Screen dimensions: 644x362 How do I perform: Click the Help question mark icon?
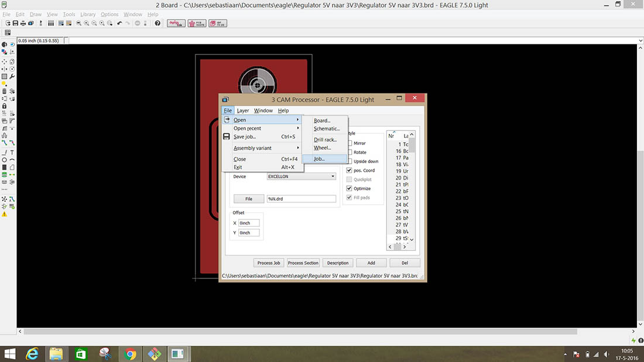[157, 23]
